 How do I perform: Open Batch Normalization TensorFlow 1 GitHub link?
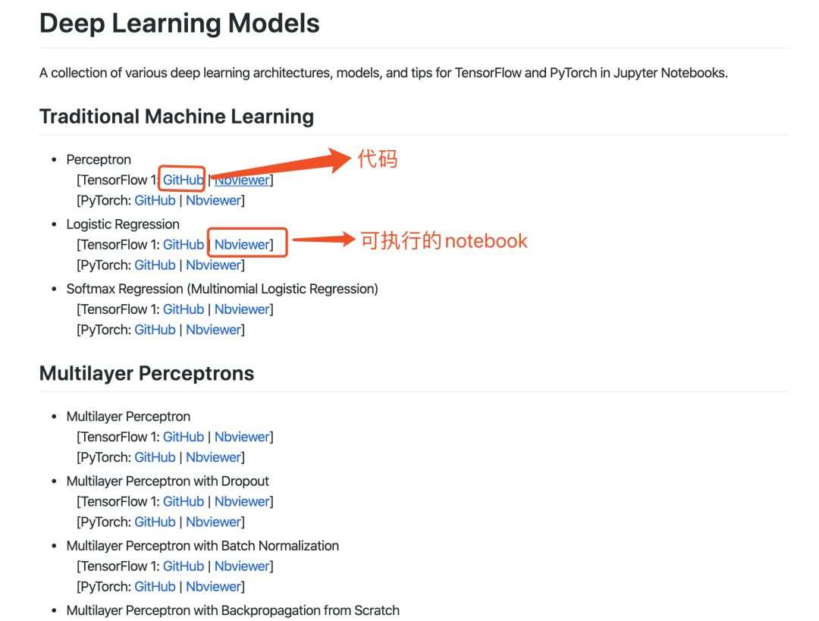(184, 566)
